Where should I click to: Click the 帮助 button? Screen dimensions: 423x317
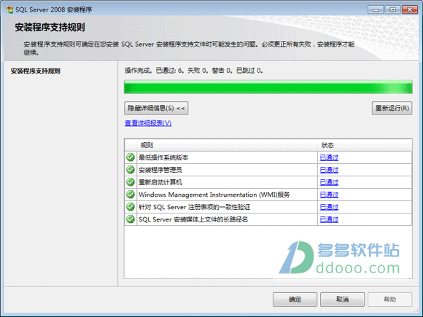[x=390, y=300]
